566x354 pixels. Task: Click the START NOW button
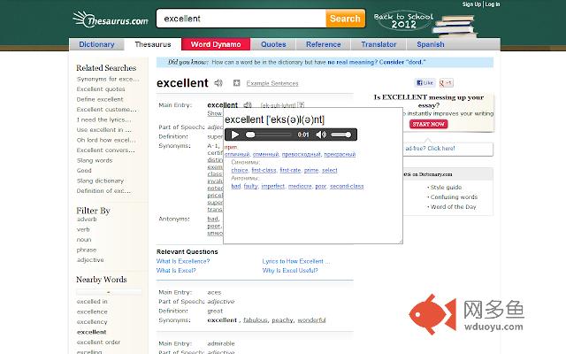[428, 125]
